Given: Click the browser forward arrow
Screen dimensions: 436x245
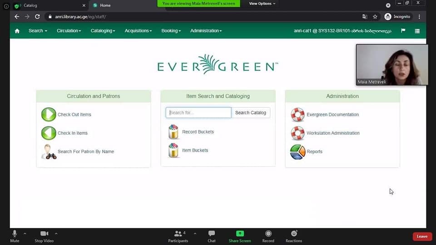Looking at the screenshot, I should [x=27, y=17].
